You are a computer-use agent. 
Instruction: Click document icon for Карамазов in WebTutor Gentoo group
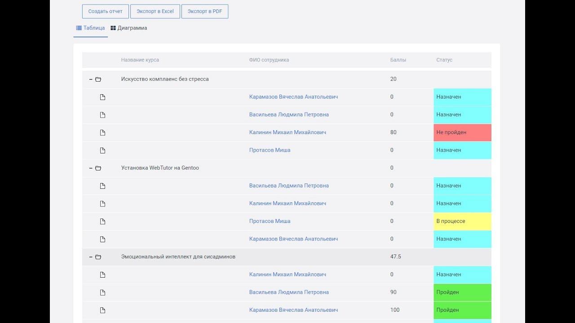tap(102, 239)
